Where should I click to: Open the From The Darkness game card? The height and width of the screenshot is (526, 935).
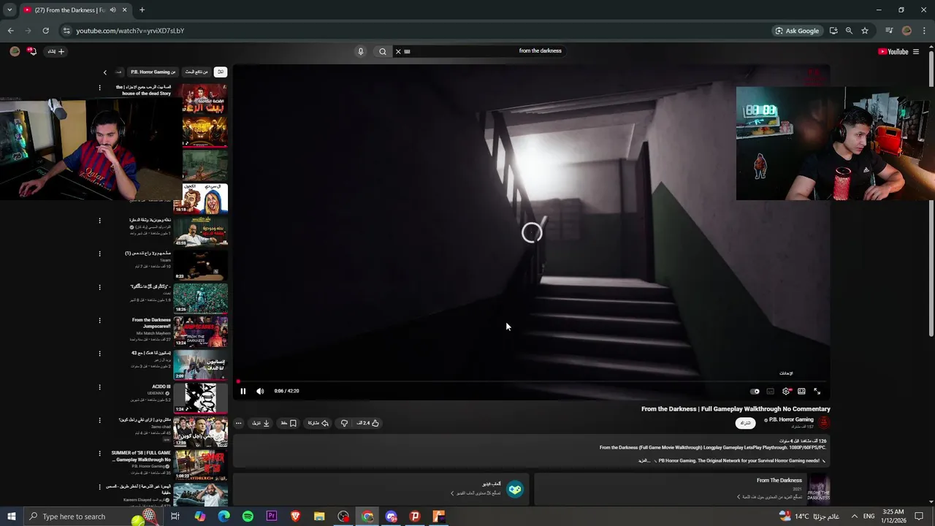(x=682, y=489)
